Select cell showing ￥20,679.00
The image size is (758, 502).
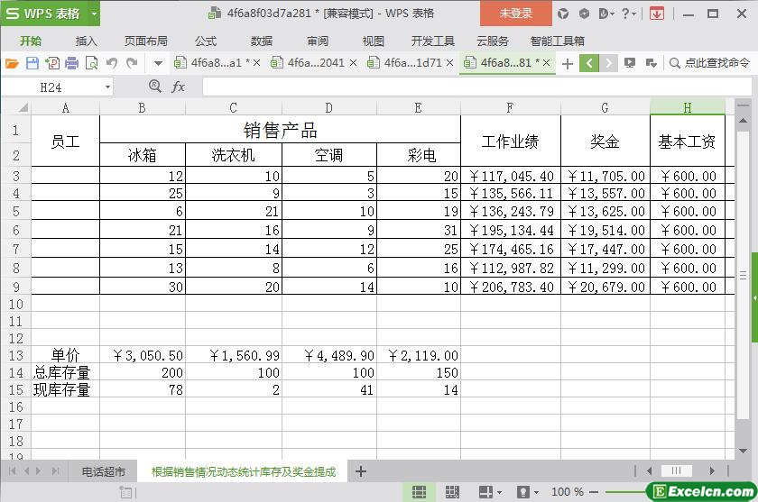pos(605,287)
